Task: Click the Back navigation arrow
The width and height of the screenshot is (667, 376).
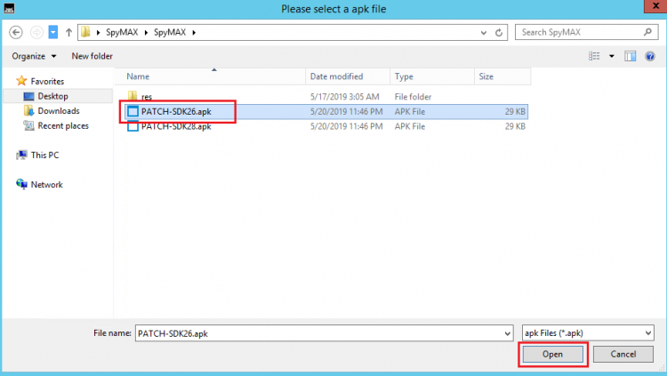Action: 16,33
